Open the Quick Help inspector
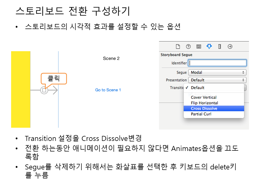 [188, 47]
